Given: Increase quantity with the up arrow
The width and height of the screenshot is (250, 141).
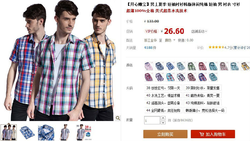Looking at the screenshot, I should [163, 118].
